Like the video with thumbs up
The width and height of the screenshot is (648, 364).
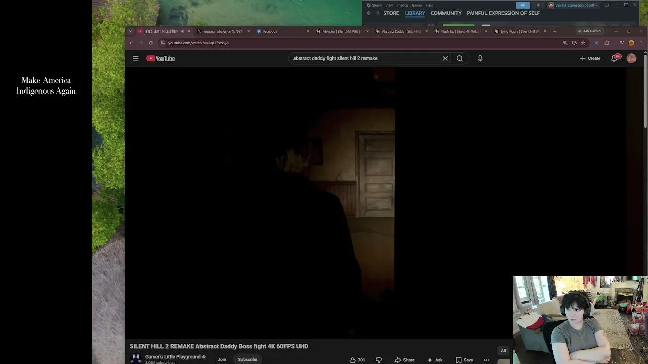(x=357, y=360)
